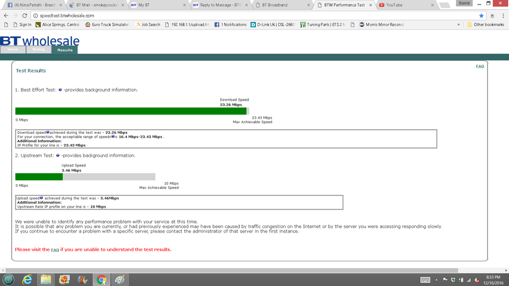Click Chrome icon in taskbar
Viewport: 509px width, 286px height.
tap(101, 279)
